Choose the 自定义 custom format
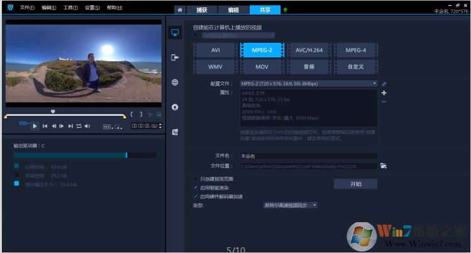471x253 pixels. 356,67
